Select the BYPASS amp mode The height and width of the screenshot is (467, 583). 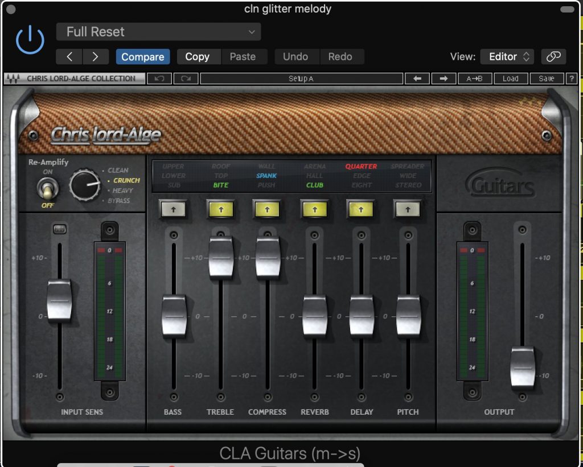coord(118,201)
